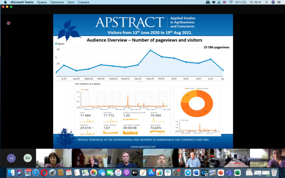Click the Bounce Rate value 72,65%
The image size is (285, 178).
(156, 128)
